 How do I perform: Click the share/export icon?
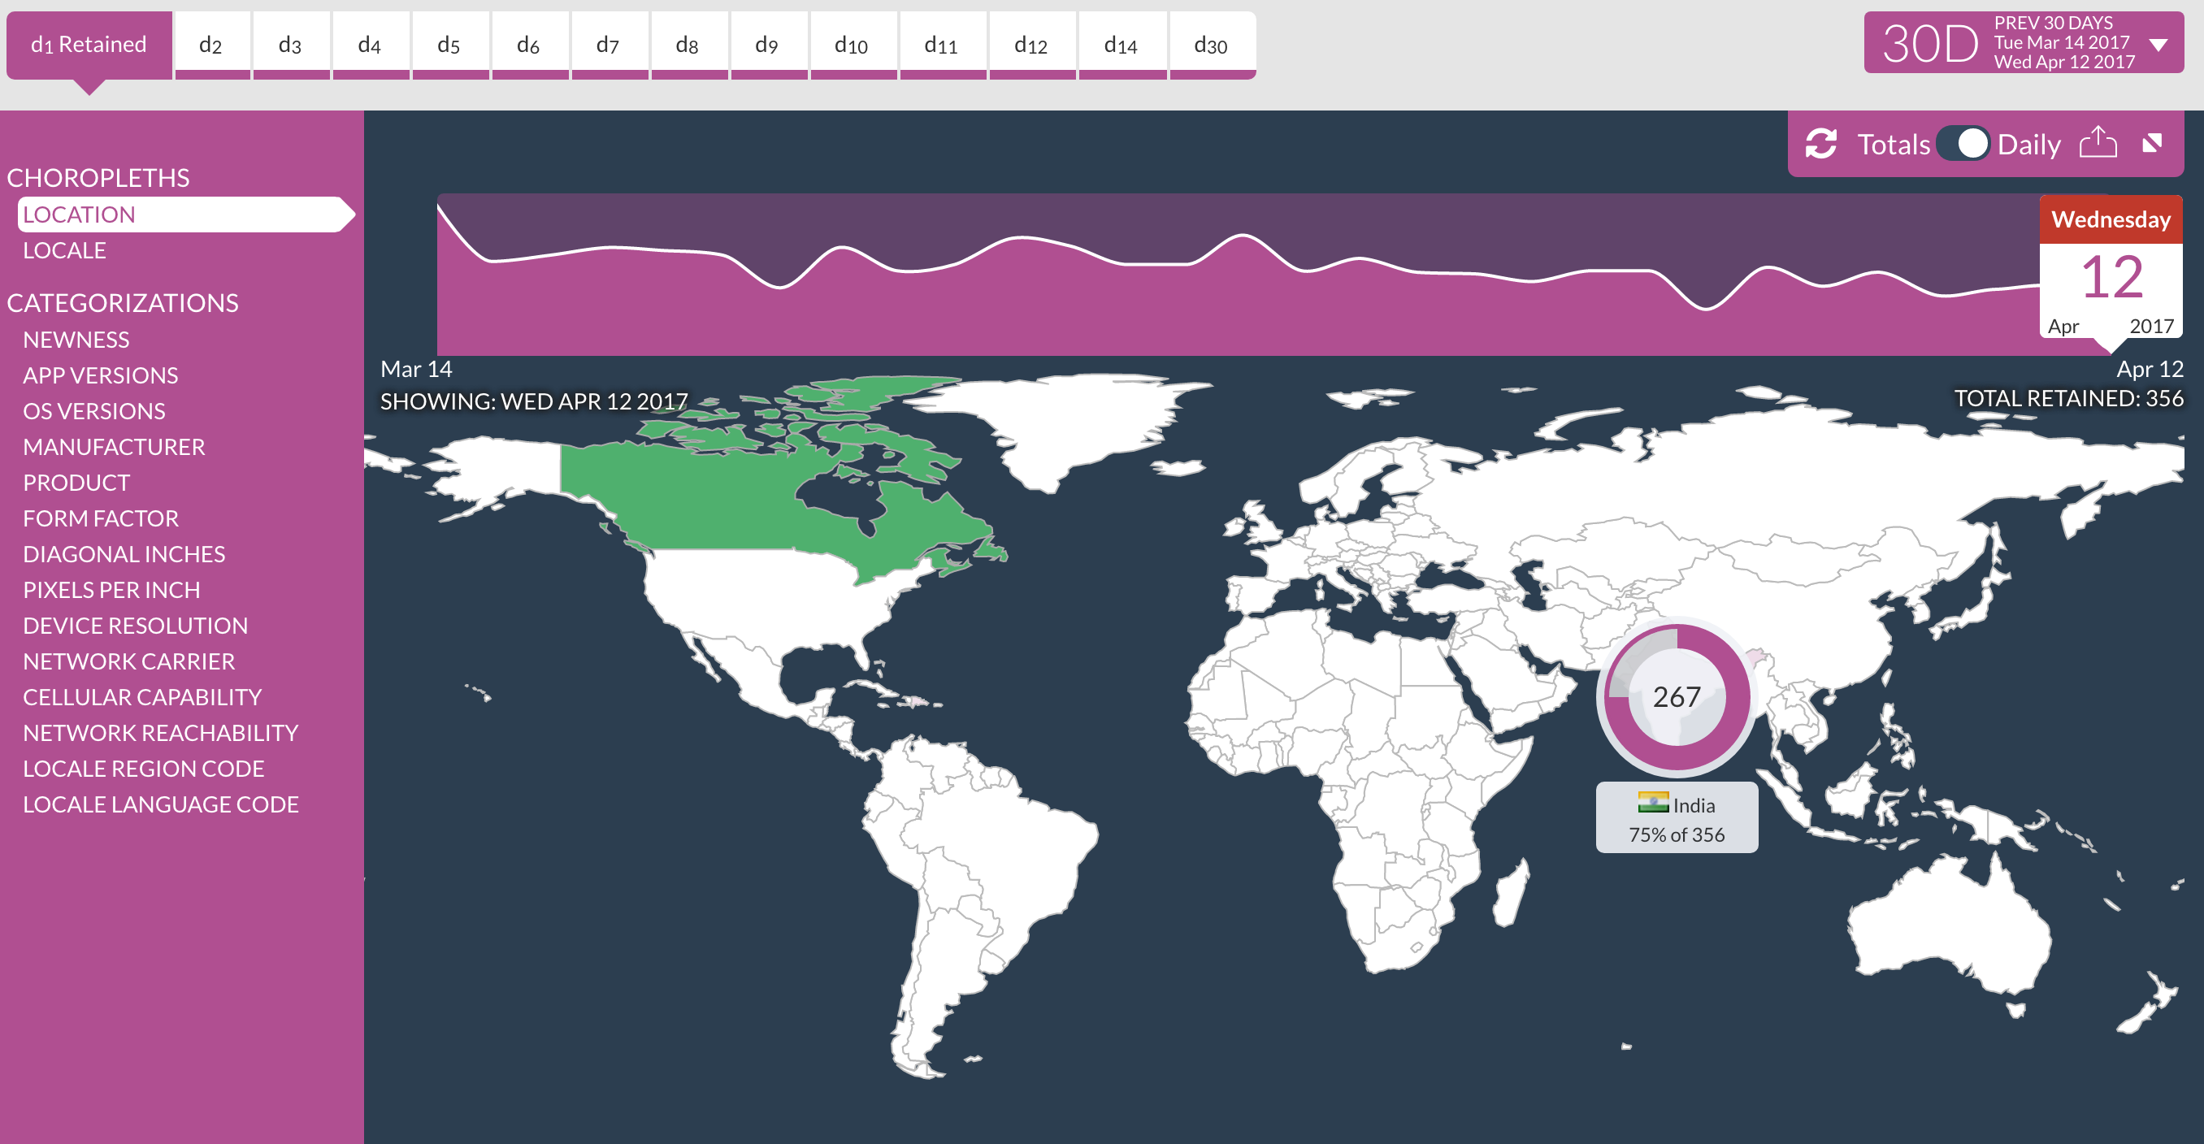pos(2098,142)
